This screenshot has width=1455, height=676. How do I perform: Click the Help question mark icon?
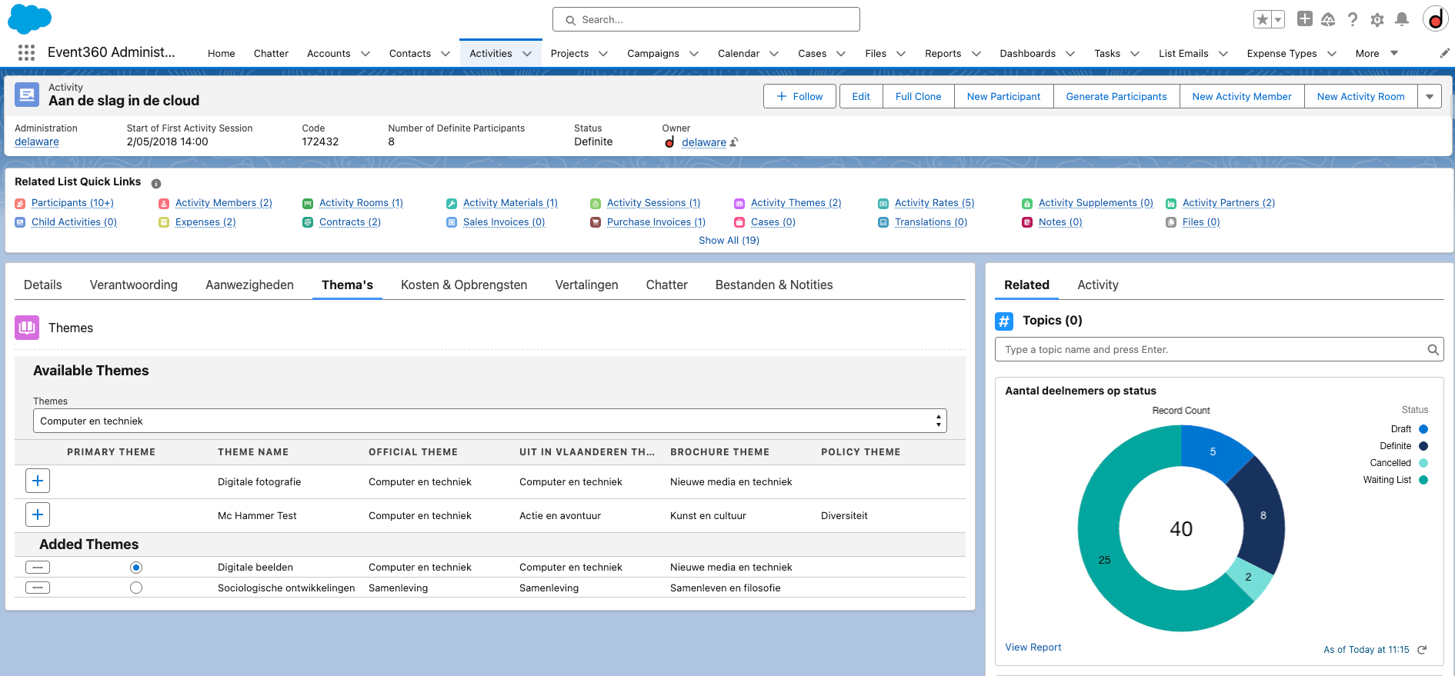(1353, 19)
